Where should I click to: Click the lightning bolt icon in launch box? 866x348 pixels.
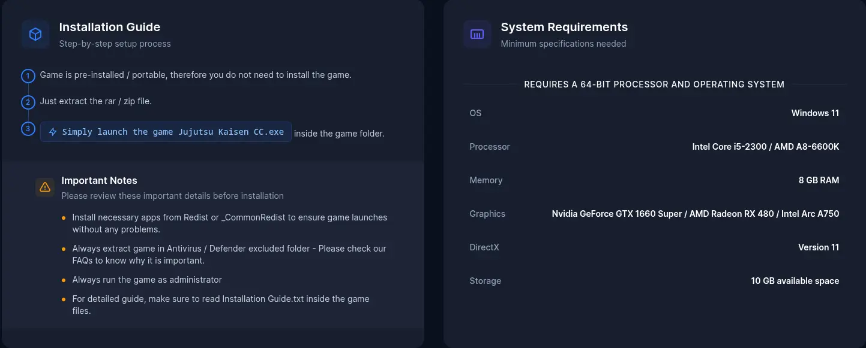coord(53,132)
